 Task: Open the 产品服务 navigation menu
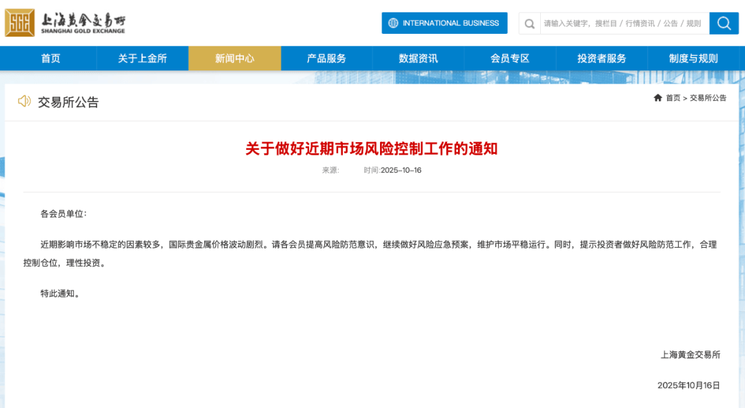click(x=326, y=59)
